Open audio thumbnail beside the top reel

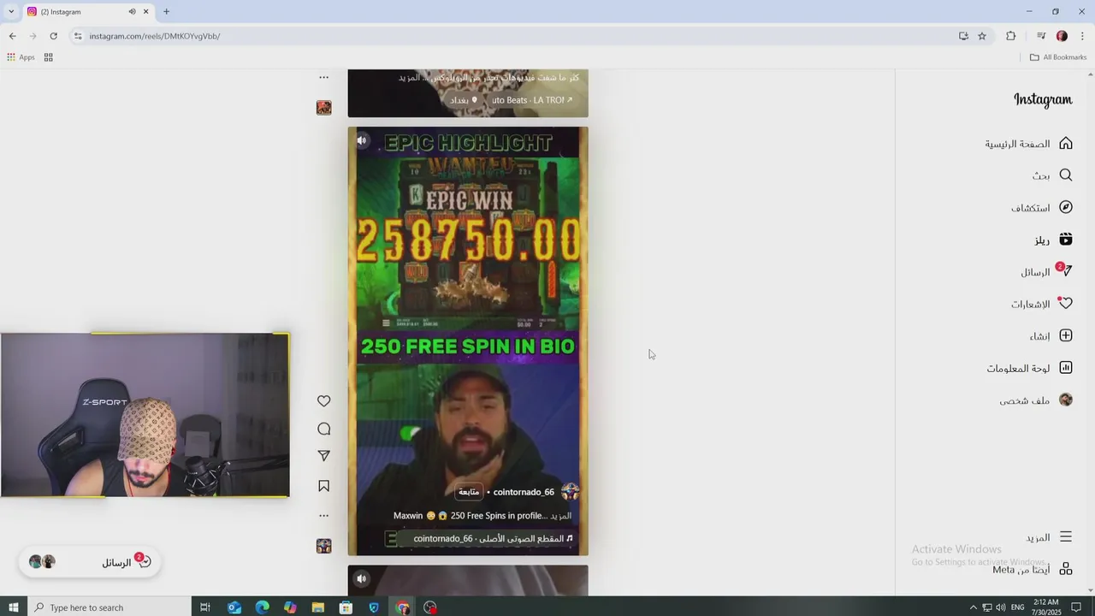click(323, 108)
